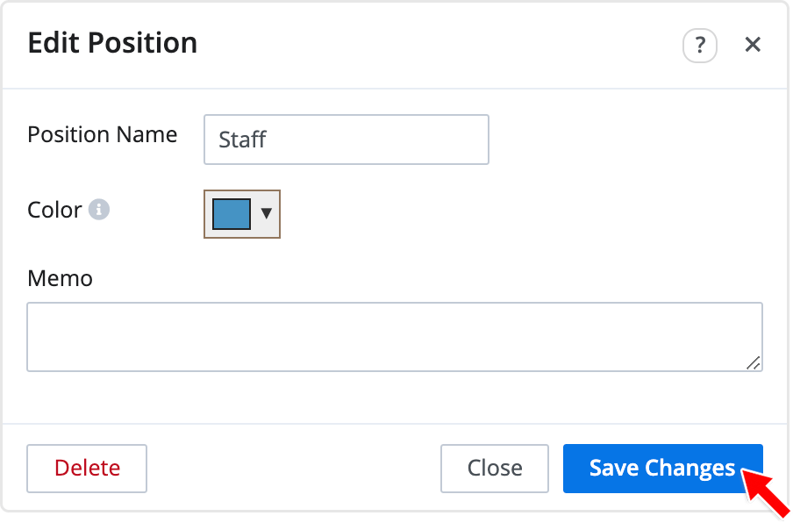Expand the Color combo box

[x=242, y=214]
